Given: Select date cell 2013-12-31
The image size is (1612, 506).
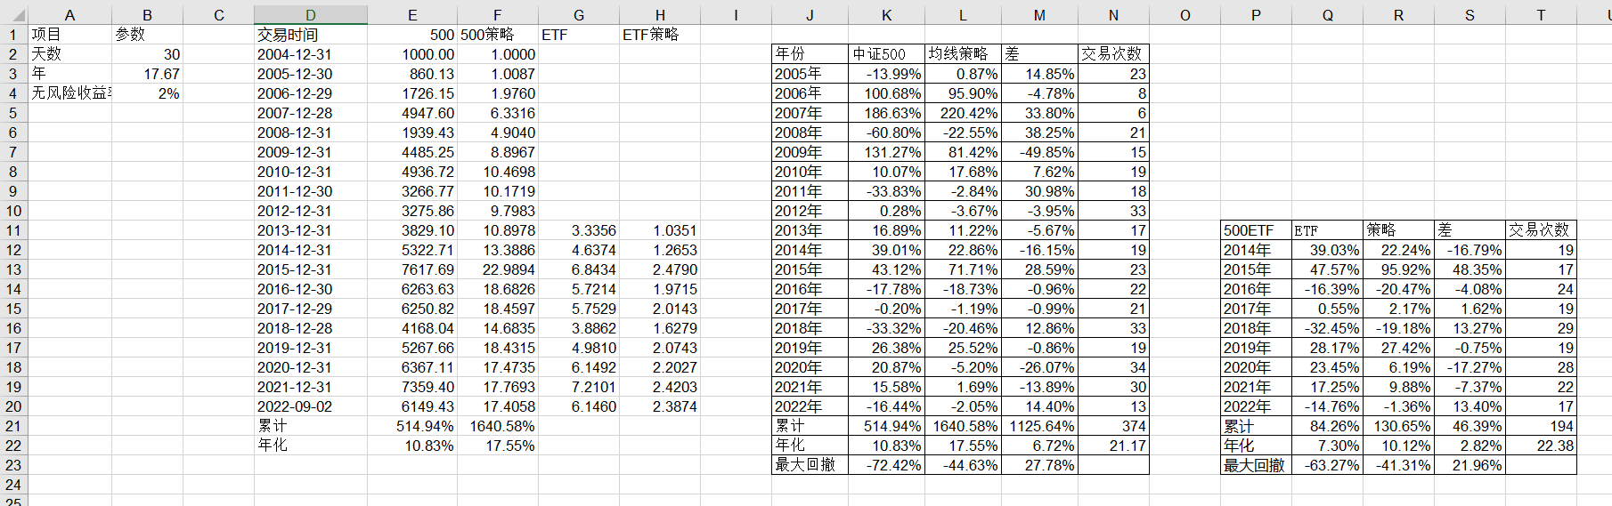Looking at the screenshot, I should pyautogui.click(x=310, y=230).
